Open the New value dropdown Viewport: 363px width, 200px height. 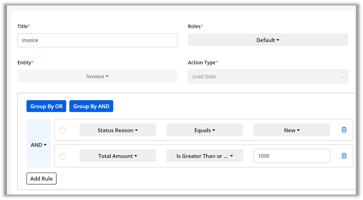(x=292, y=130)
